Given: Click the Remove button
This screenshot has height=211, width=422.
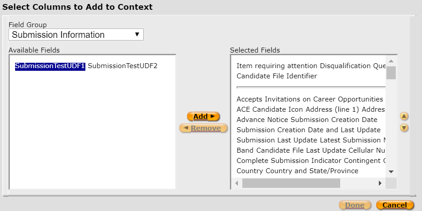Looking at the screenshot, I should pos(203,128).
